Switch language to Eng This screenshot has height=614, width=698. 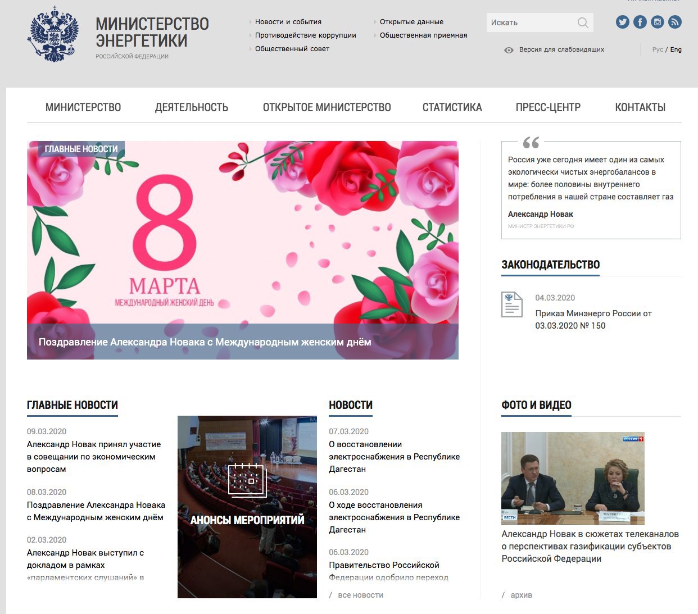[x=676, y=49]
